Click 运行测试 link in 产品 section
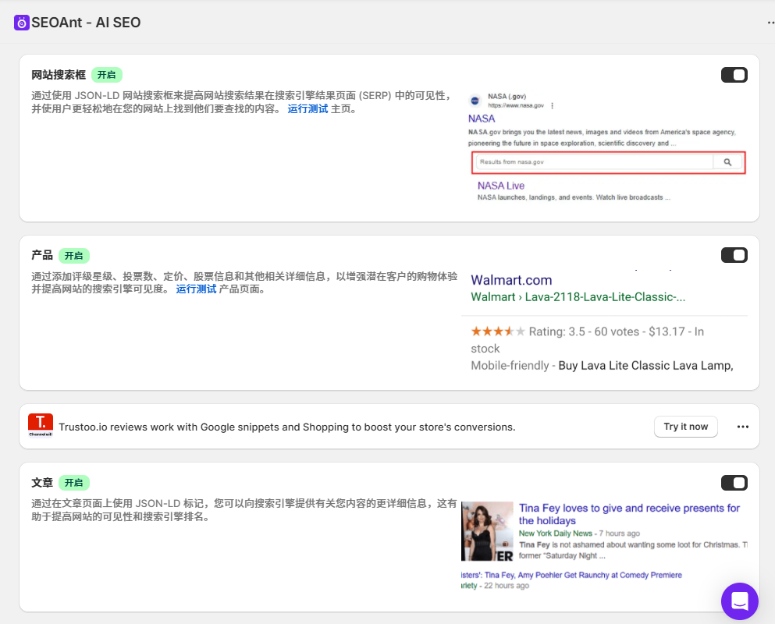Viewport: 775px width, 624px height. (196, 289)
